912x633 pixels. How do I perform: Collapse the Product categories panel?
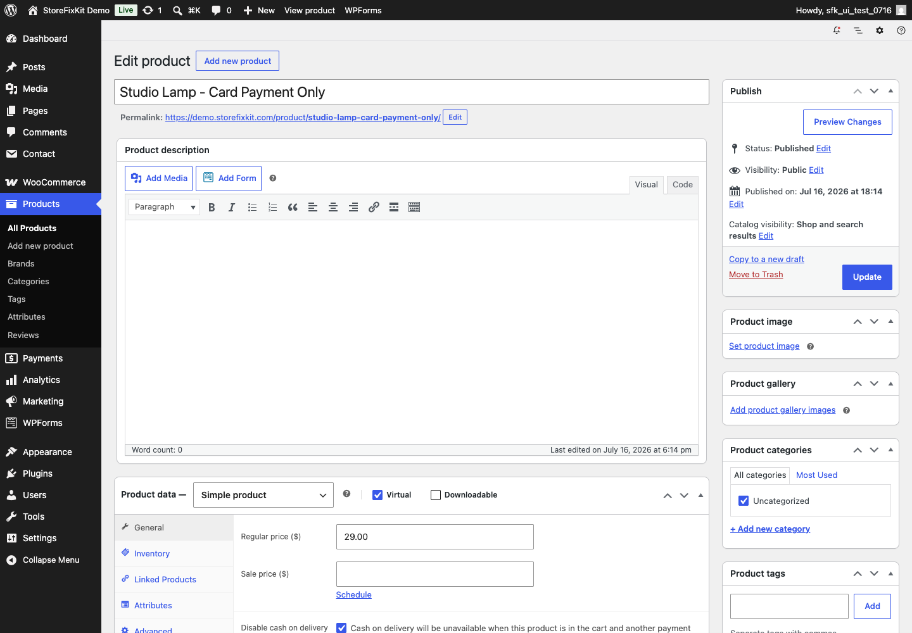[x=890, y=450]
